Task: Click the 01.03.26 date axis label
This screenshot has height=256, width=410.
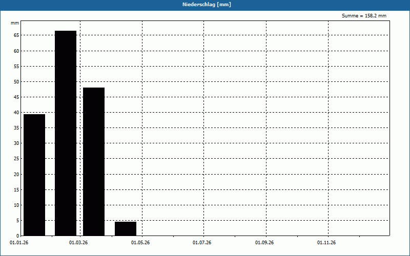Action: point(78,243)
